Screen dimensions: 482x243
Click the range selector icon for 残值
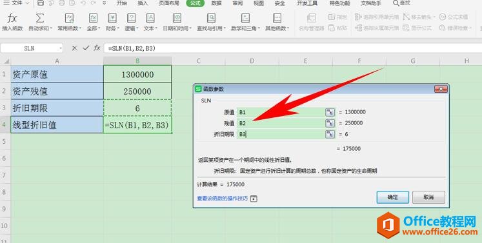click(x=330, y=123)
